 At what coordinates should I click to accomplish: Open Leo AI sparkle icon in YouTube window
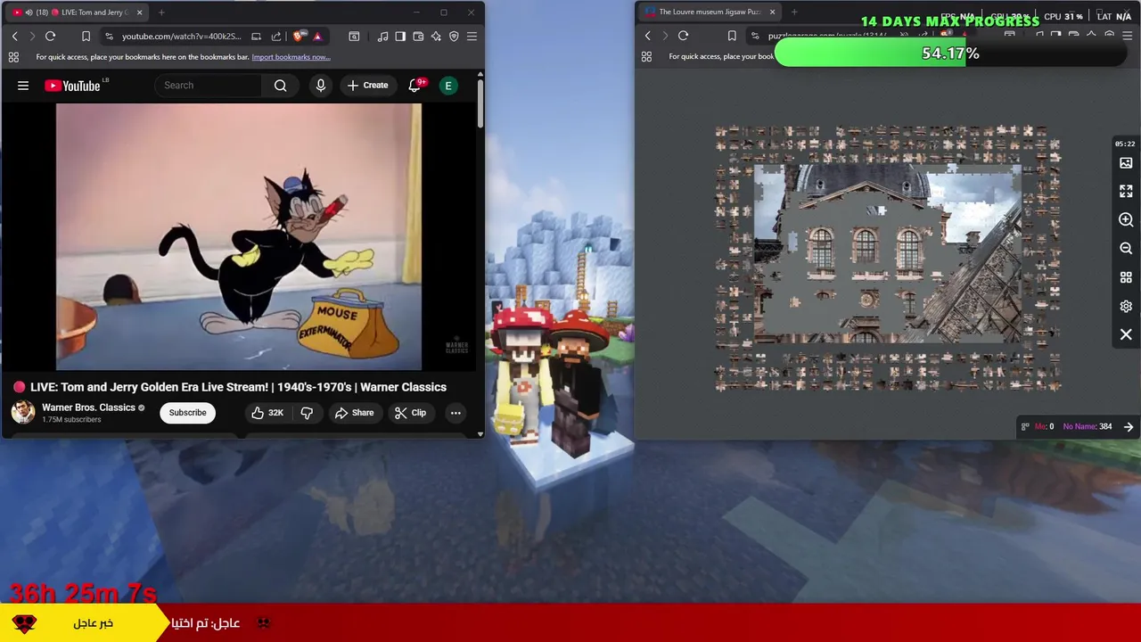(436, 36)
